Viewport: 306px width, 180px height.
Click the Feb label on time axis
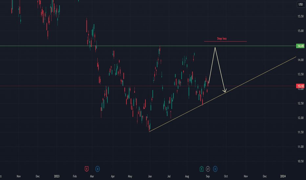(x=75, y=176)
